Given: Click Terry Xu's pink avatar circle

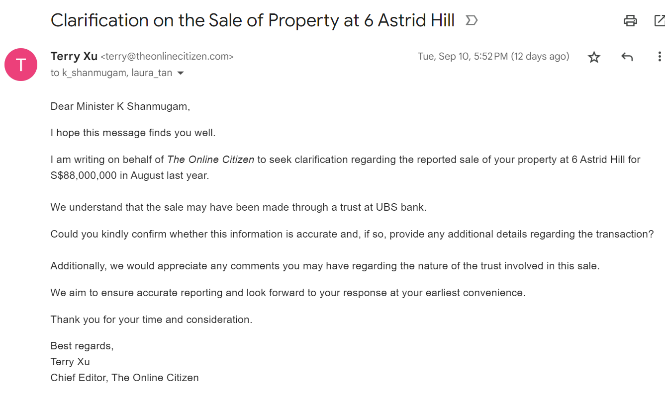Looking at the screenshot, I should click(21, 65).
